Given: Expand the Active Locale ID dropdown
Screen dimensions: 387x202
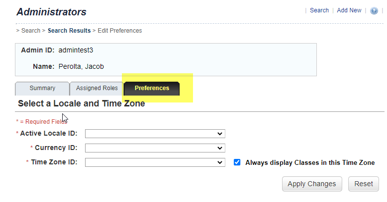Looking at the screenshot, I should [155, 134].
